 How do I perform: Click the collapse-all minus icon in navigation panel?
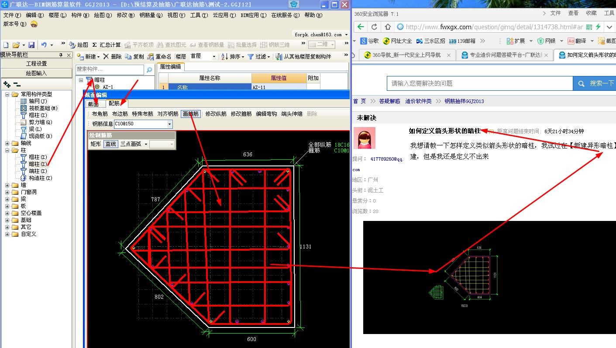[17, 84]
